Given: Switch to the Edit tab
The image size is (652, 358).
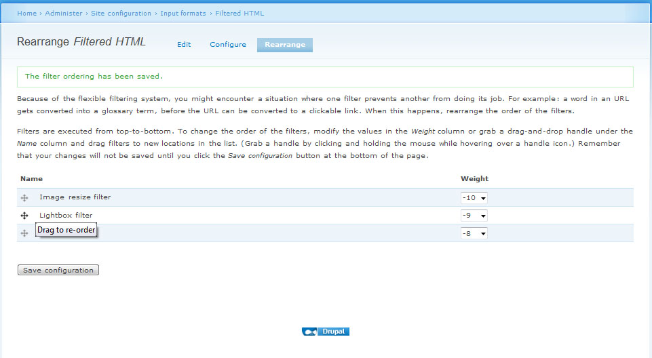Looking at the screenshot, I should tap(184, 45).
